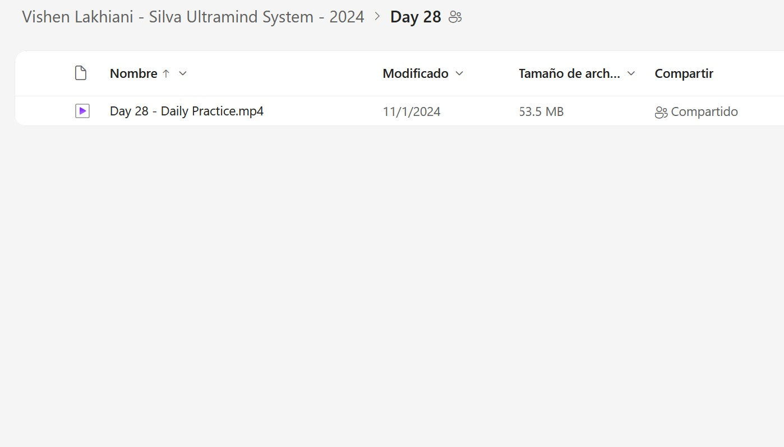Click the 53.5 MB file size cell

point(541,111)
